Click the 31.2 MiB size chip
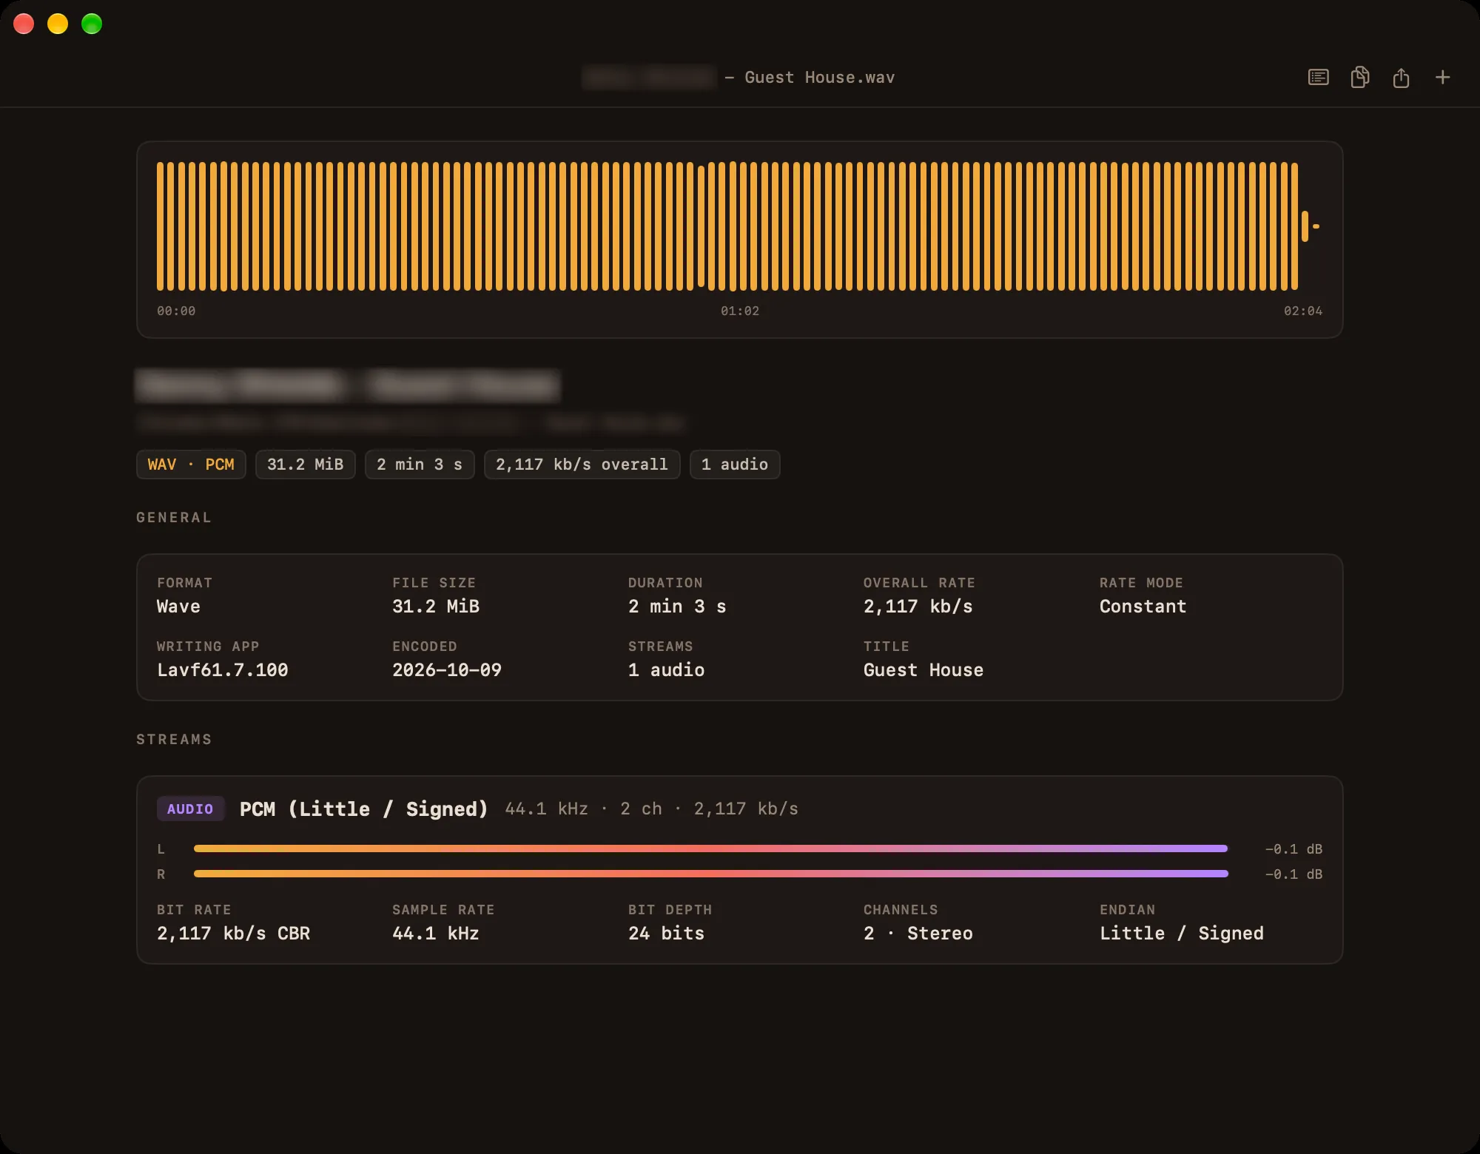 306,465
